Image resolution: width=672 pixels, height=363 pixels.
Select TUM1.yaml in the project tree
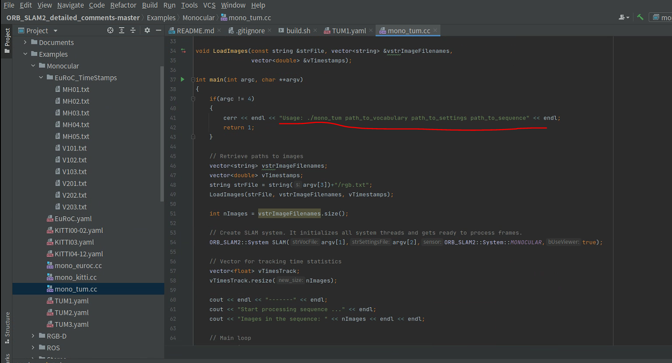[x=68, y=301]
